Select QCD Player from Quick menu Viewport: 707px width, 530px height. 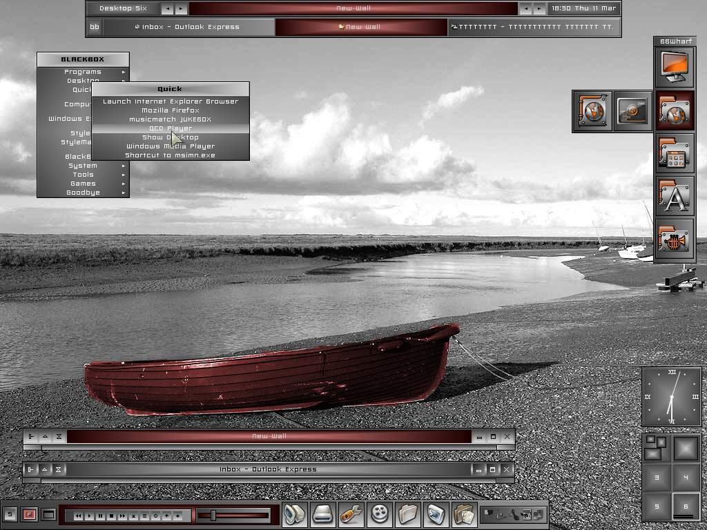[x=170, y=128]
